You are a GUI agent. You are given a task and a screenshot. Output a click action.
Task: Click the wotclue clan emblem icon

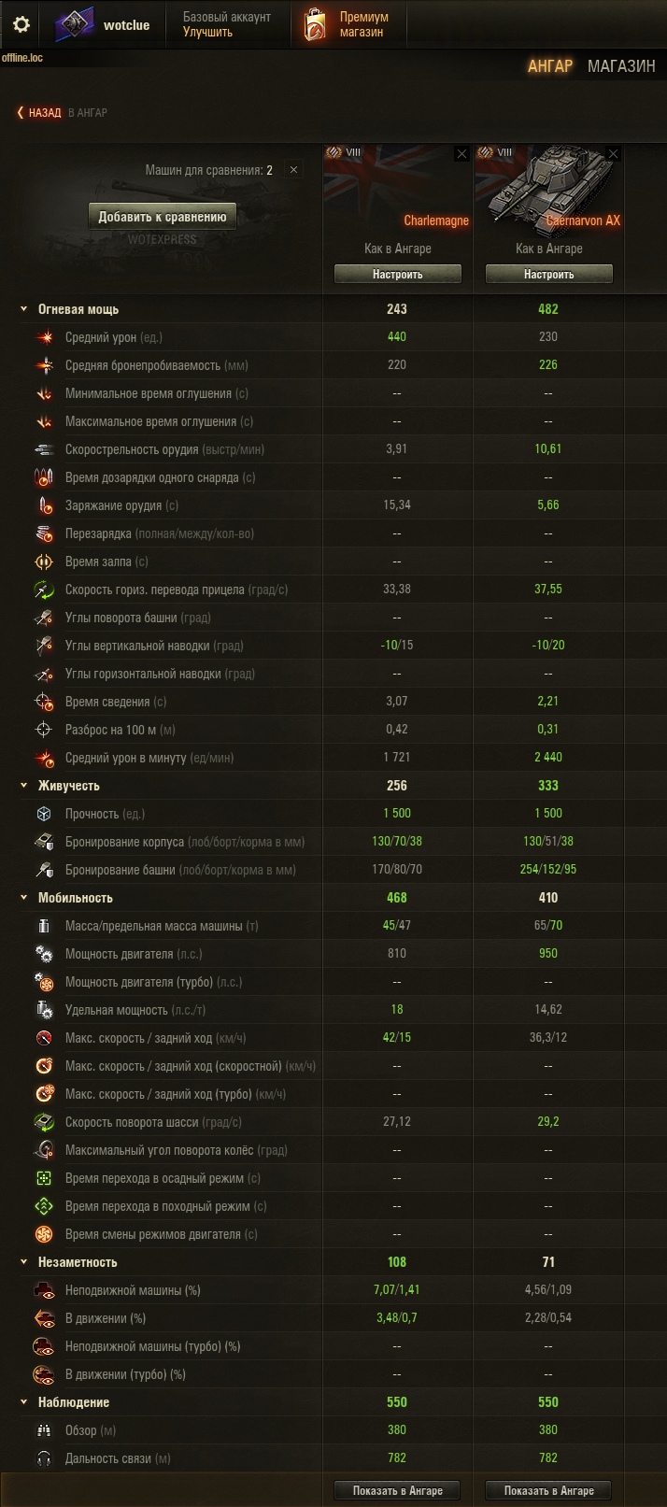pos(74,25)
